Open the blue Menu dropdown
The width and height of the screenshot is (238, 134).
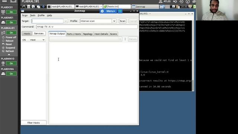[110, 11]
